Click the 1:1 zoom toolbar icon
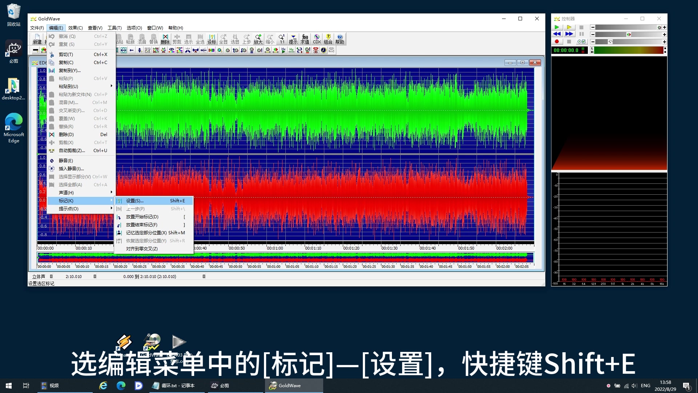The height and width of the screenshot is (393, 698). pyautogui.click(x=281, y=39)
